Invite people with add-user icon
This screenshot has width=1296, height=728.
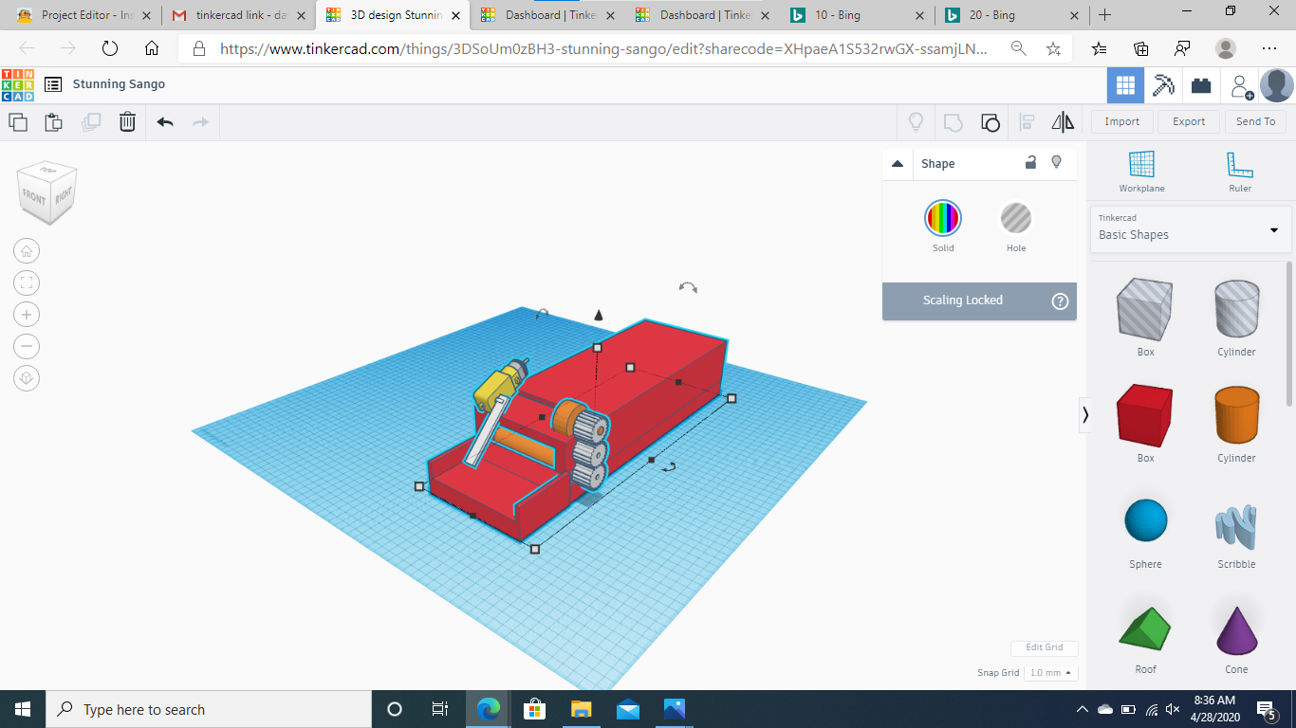point(1241,86)
